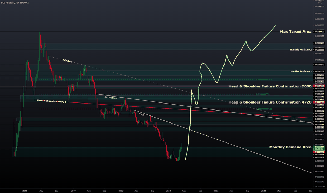327x193 pixels.
Task: Click the 0.0006633 price axis label
Action: (x=319, y=88)
